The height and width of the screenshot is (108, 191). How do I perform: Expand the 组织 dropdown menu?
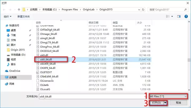(7, 16)
